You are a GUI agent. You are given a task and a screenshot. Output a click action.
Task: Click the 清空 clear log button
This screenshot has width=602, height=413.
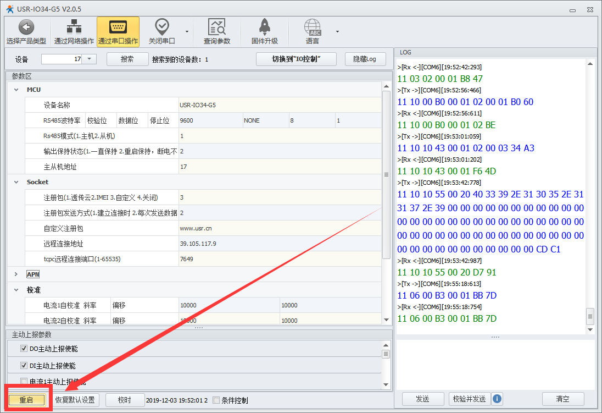point(563,399)
